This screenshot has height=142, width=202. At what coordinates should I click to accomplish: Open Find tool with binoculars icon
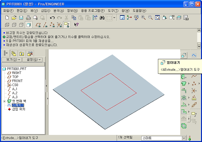click(102, 17)
